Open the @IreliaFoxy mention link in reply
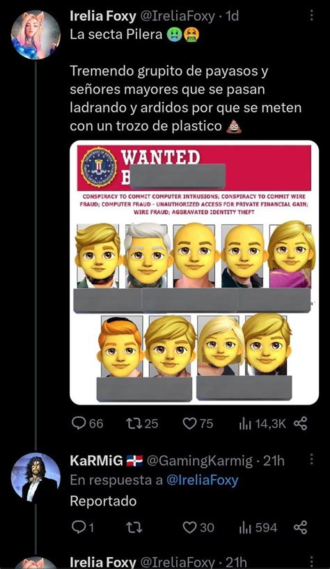The width and height of the screenshot is (330, 569). (x=203, y=480)
